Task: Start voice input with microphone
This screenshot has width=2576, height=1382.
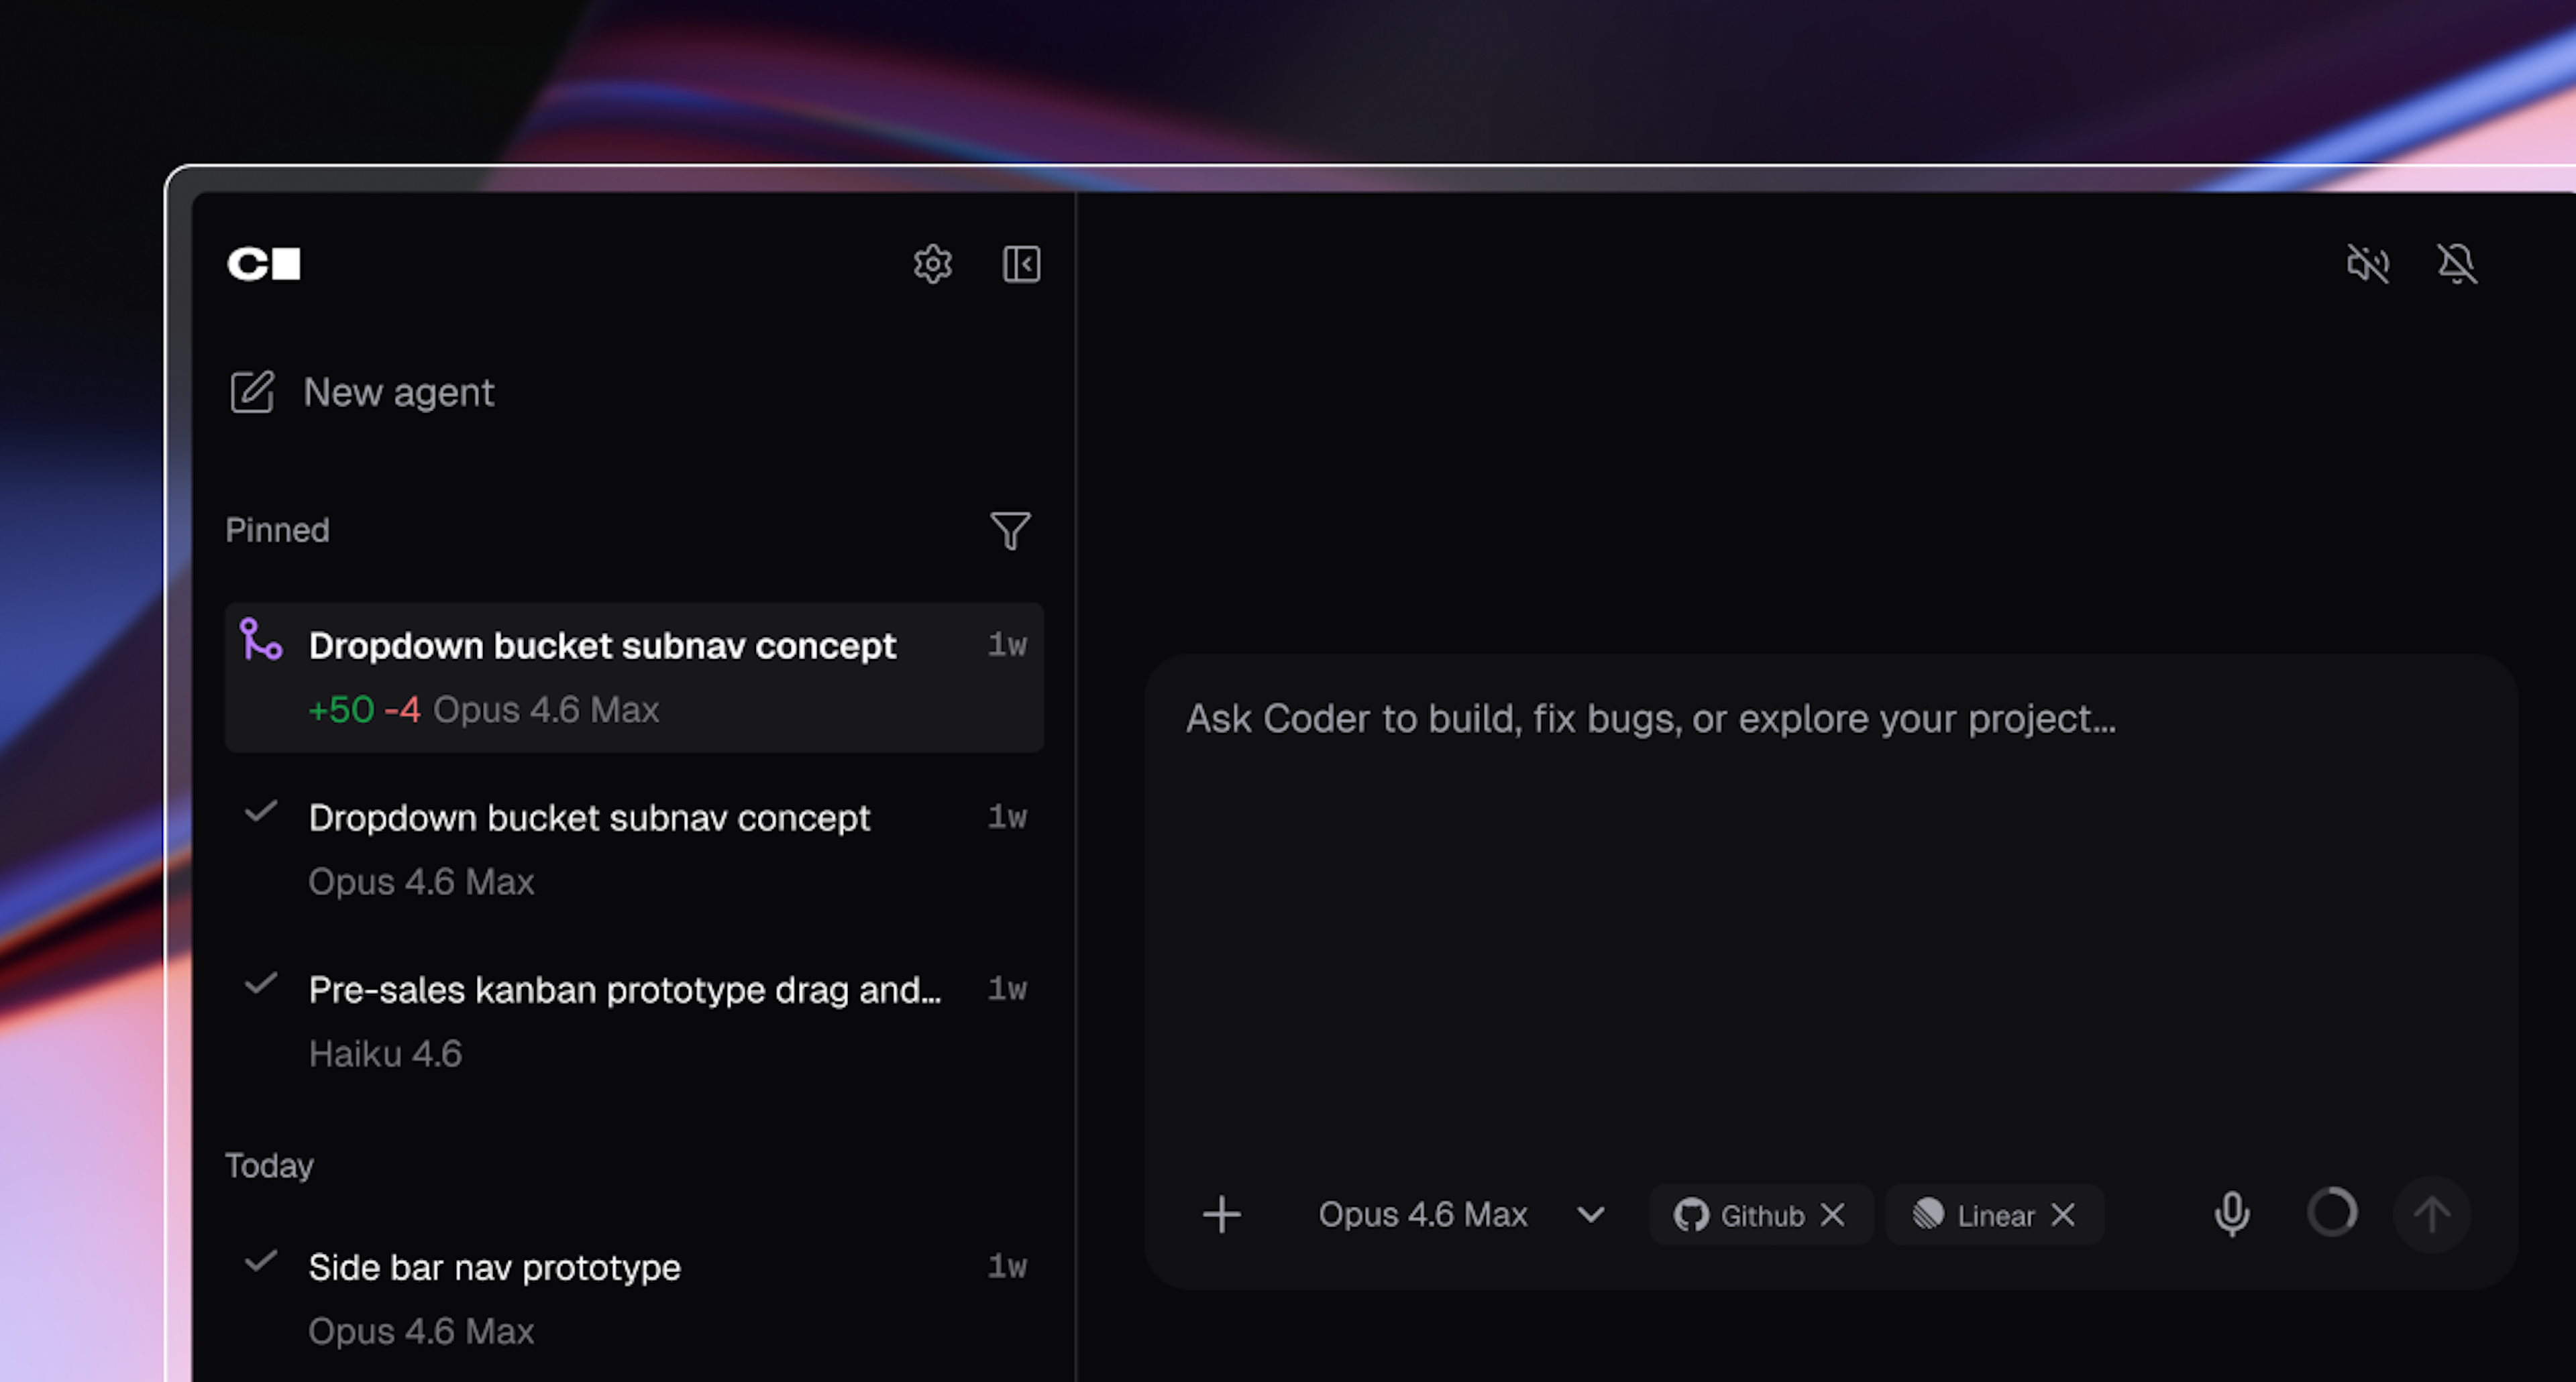Action: pos(2232,1214)
